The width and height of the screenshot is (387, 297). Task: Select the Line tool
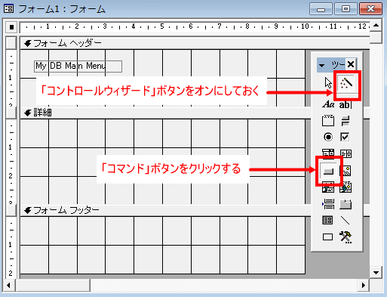point(346,221)
